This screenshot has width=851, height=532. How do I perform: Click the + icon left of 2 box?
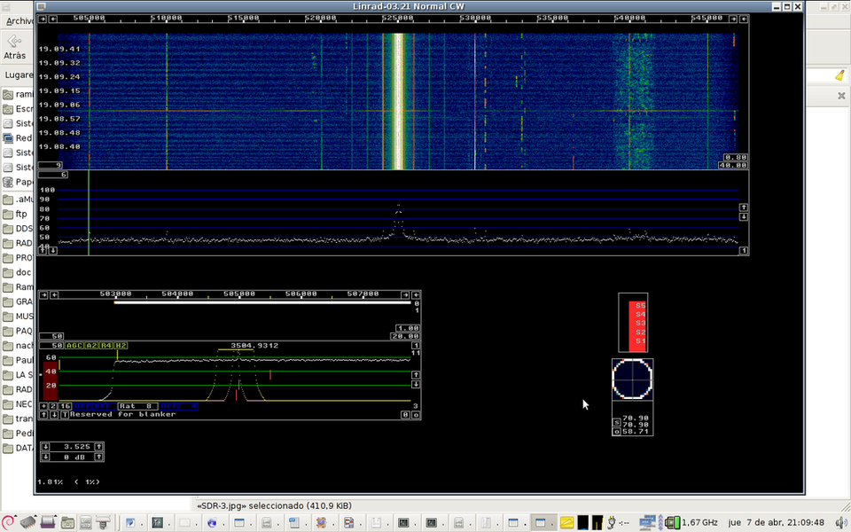(x=43, y=406)
